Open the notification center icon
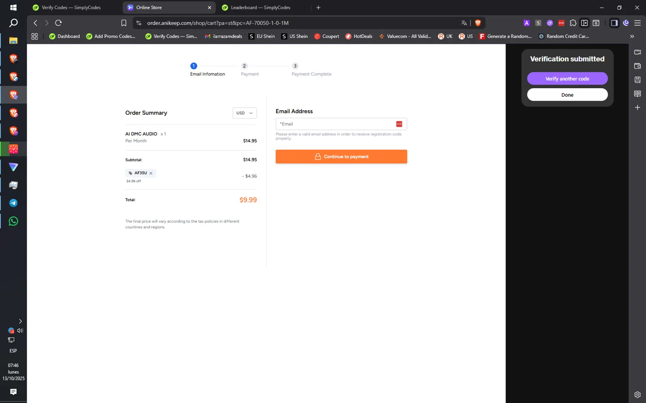This screenshot has width=646, height=403. (13, 392)
